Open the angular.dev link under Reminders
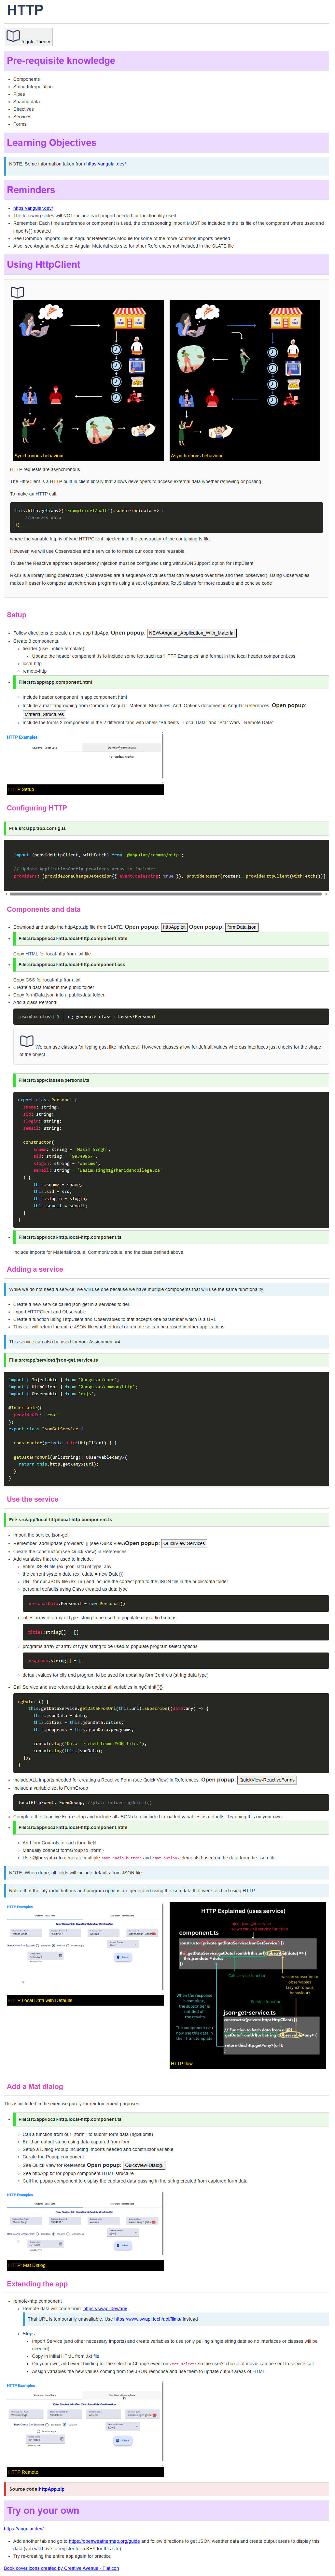 [x=33, y=208]
